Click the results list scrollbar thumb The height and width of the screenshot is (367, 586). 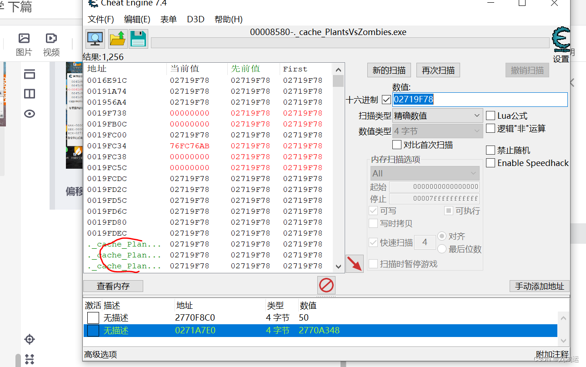coord(338,81)
